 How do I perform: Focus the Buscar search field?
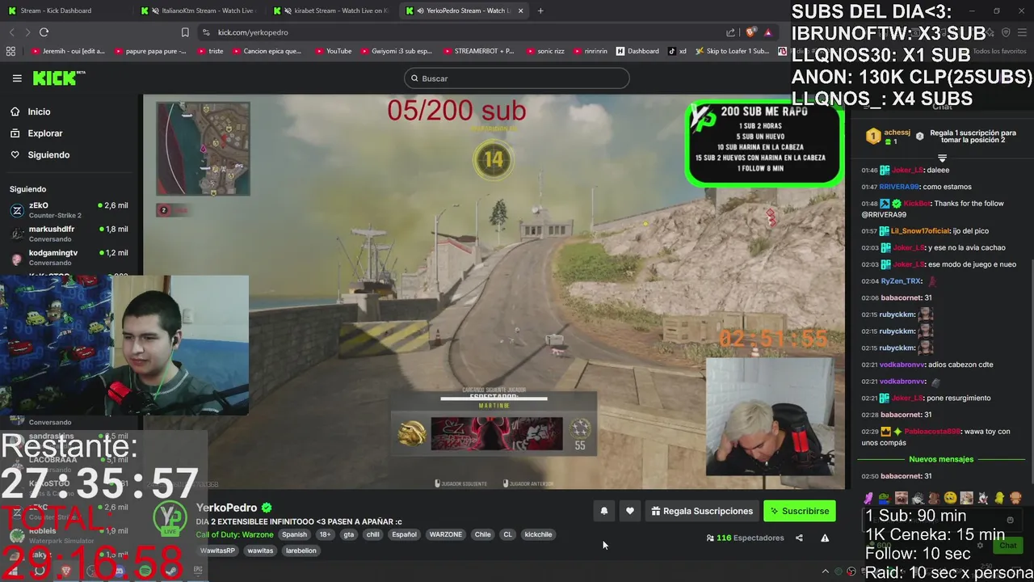(x=517, y=78)
